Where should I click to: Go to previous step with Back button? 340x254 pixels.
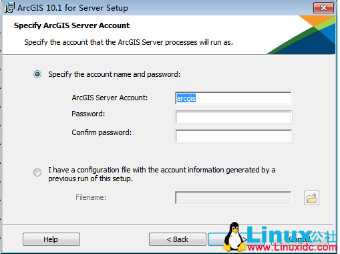178,239
